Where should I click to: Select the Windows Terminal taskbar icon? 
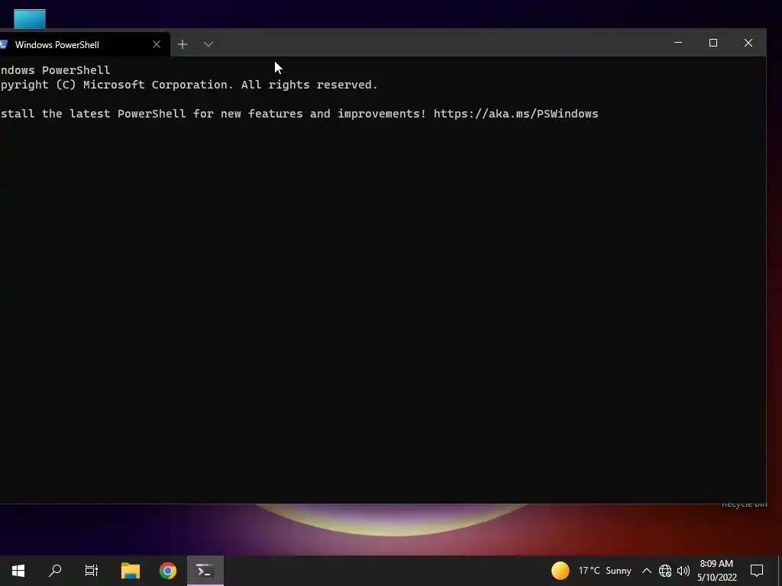coord(205,571)
